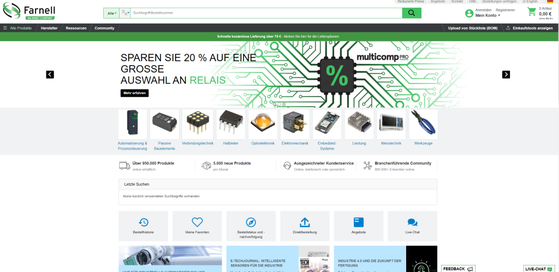Select the first banner carousel dot
The height and width of the screenshot is (272, 559).
[x=275, y=104]
